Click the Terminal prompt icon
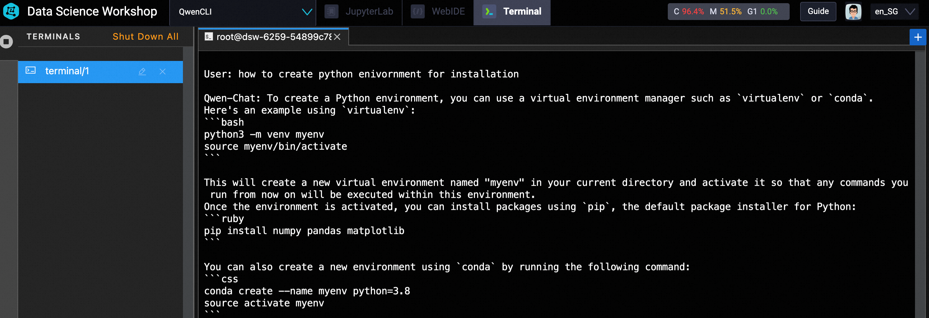 [489, 12]
